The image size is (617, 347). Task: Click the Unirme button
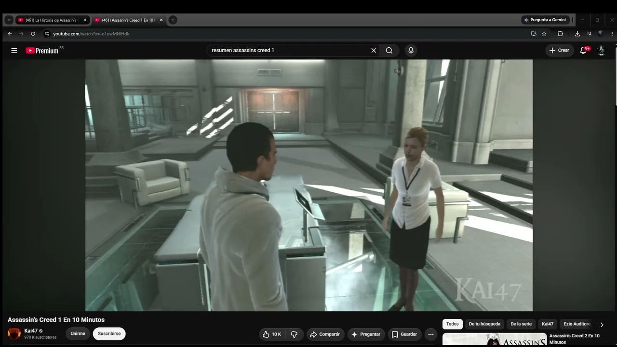pyautogui.click(x=78, y=334)
